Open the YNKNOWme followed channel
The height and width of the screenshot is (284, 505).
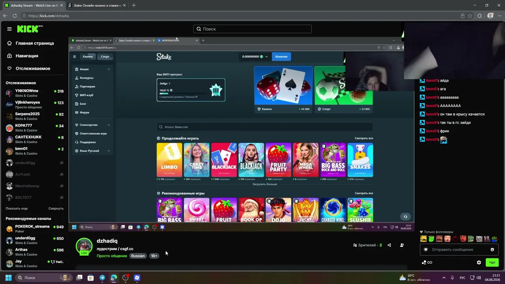tap(35, 93)
